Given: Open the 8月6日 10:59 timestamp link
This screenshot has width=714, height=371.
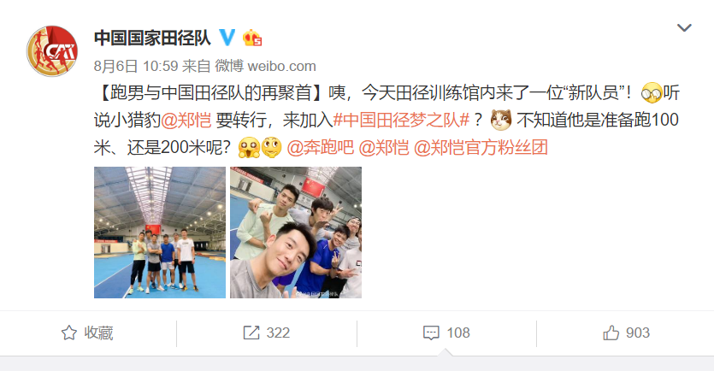Looking at the screenshot, I should point(136,66).
